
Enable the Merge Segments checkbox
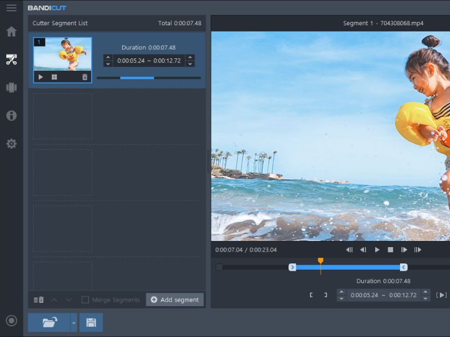click(85, 300)
